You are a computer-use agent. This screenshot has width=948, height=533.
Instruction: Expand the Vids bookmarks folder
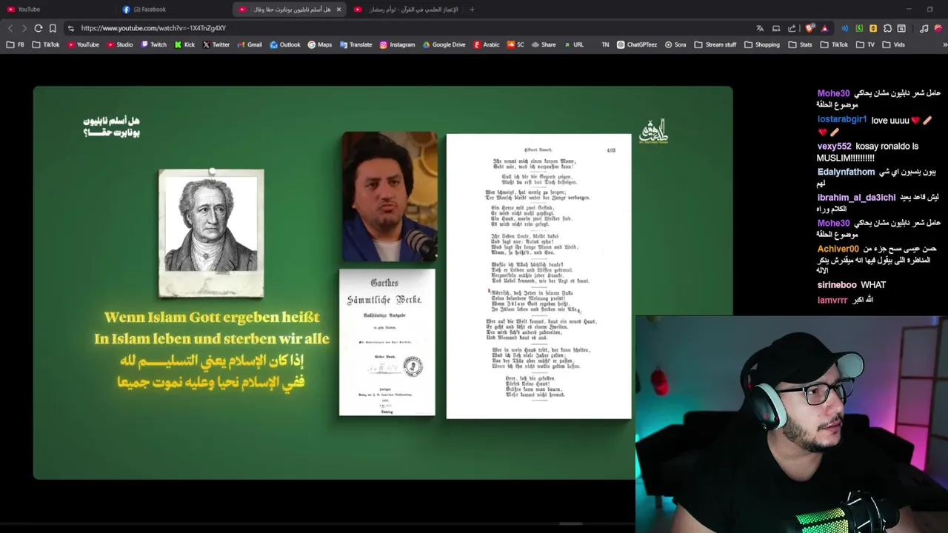pos(894,44)
